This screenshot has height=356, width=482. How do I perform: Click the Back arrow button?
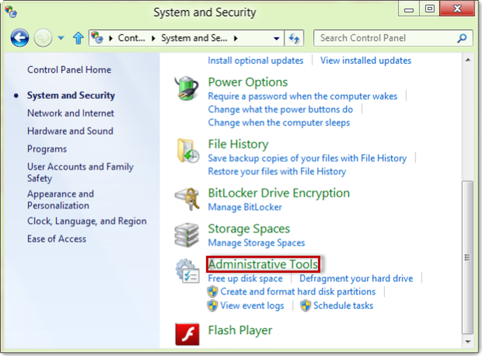tap(20, 38)
